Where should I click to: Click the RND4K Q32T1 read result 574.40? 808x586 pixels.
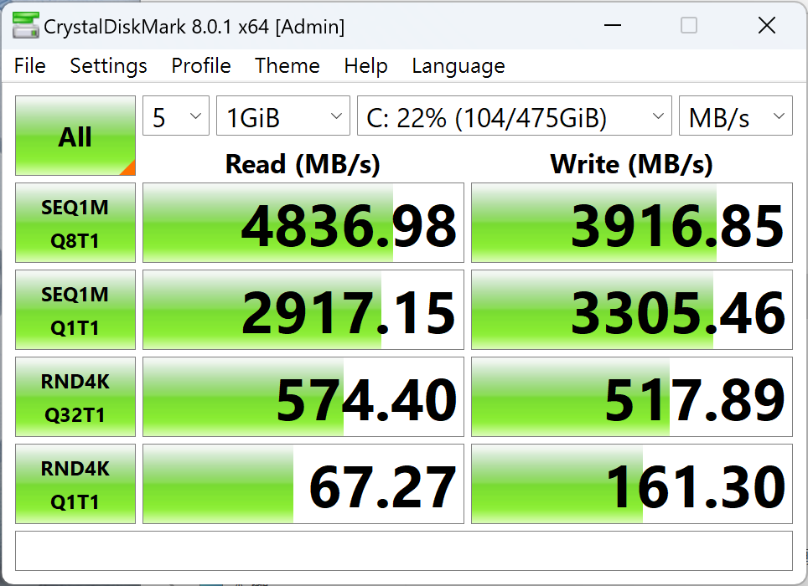tap(303, 397)
